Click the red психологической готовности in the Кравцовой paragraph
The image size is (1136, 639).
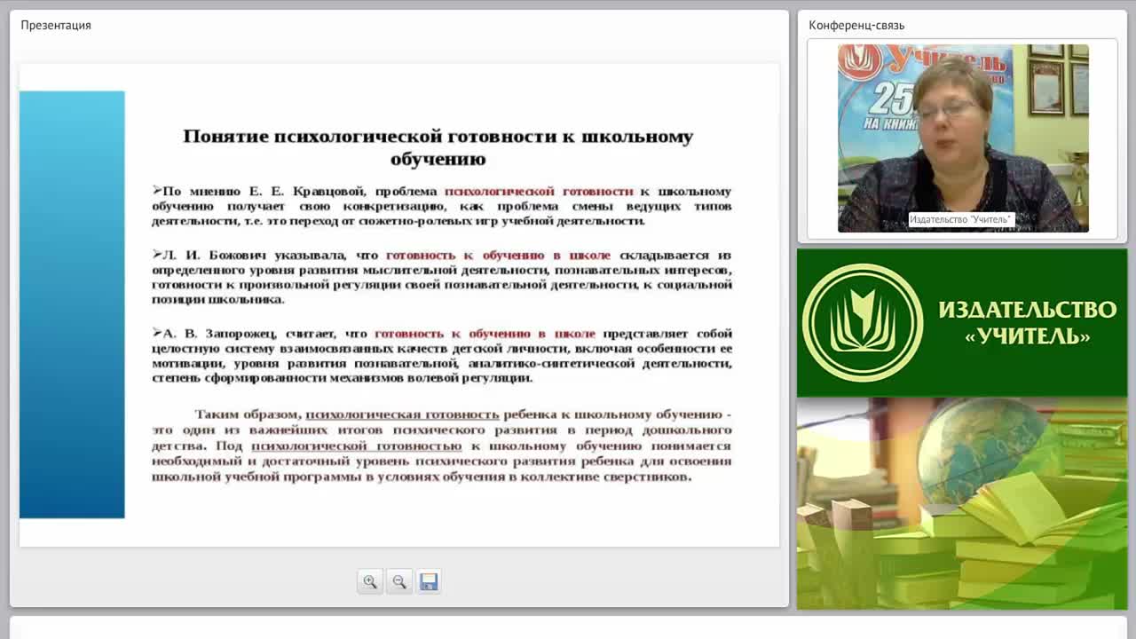[x=539, y=192]
